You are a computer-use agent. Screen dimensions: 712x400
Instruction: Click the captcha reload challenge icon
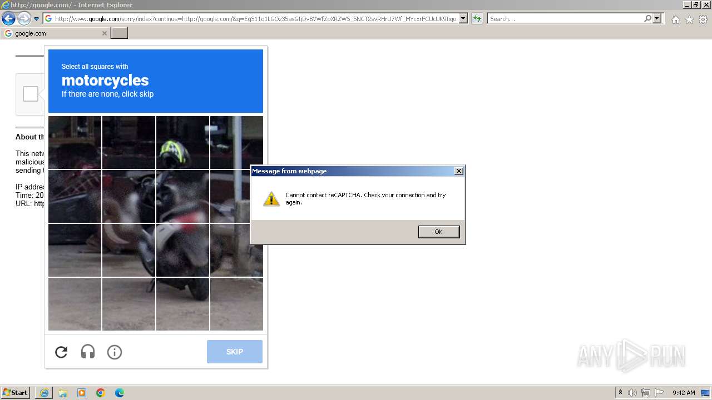(x=61, y=352)
